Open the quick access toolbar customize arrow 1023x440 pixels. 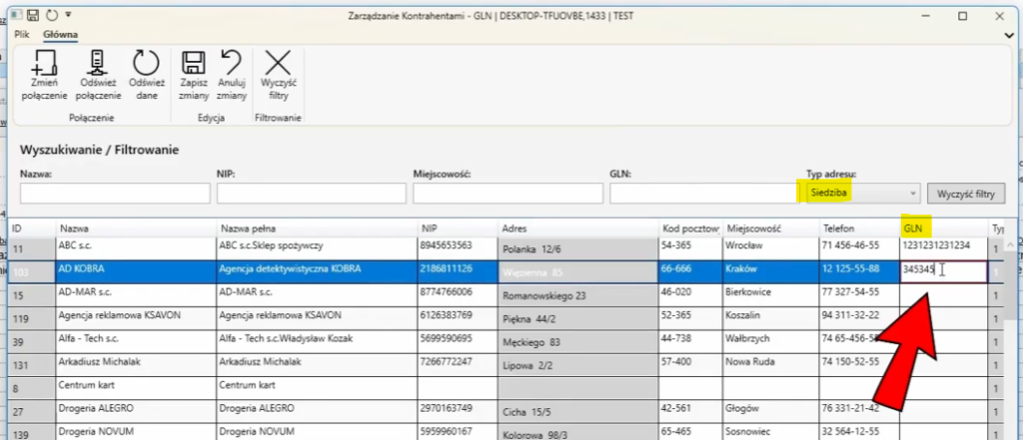click(67, 16)
